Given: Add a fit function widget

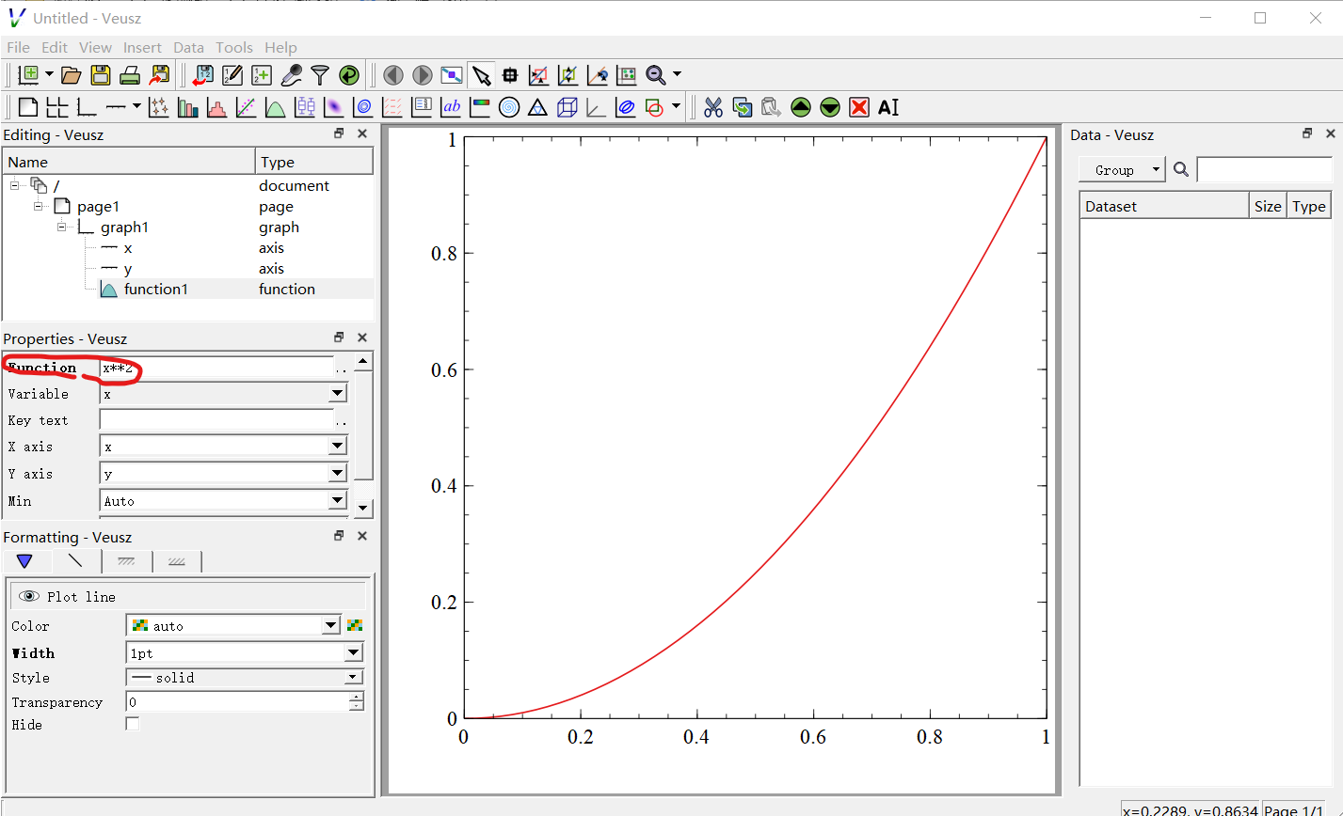Looking at the screenshot, I should pyautogui.click(x=246, y=107).
